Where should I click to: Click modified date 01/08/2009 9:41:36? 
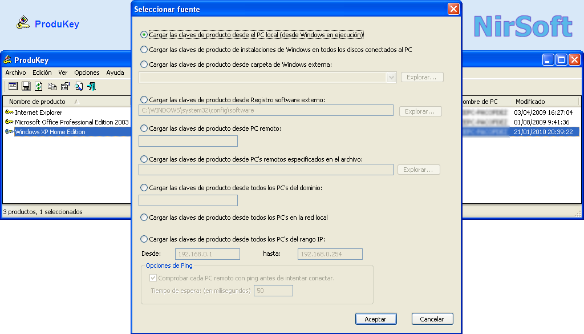click(x=542, y=122)
